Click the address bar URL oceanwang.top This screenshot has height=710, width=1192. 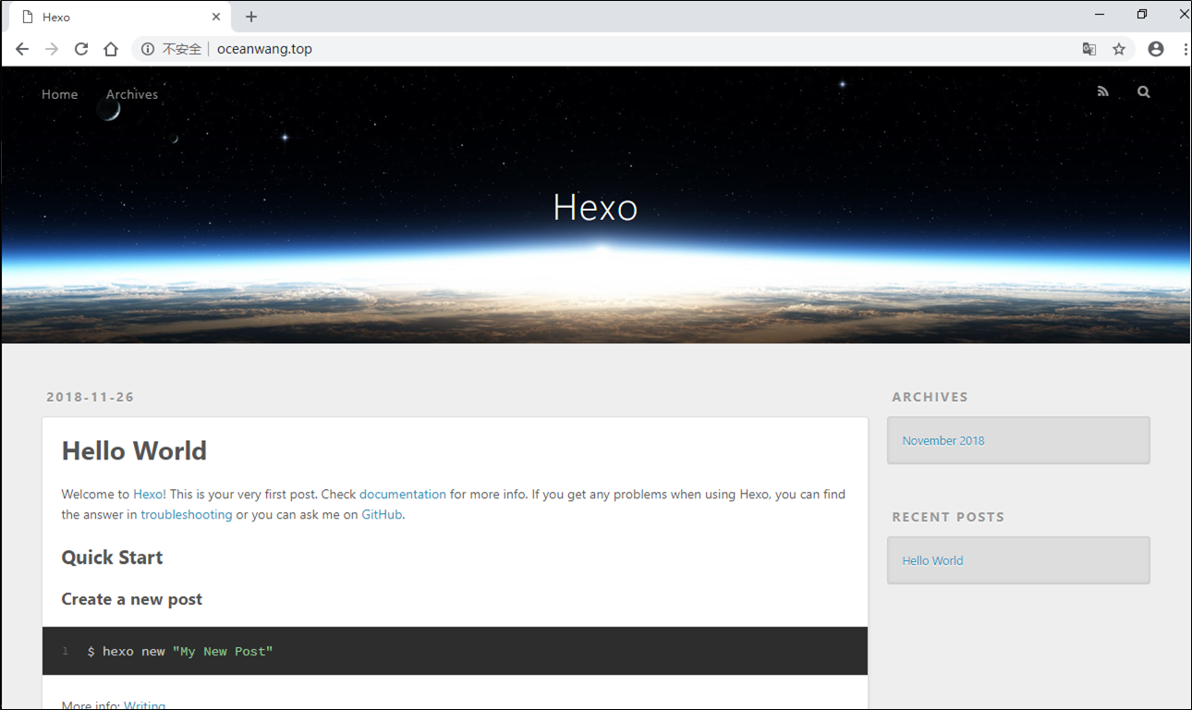[x=264, y=49]
